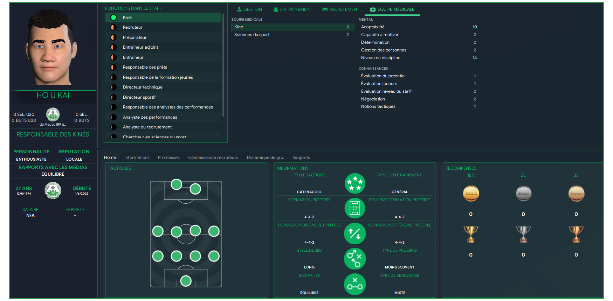
Task: Click the suitability circle beside Responsable des prêts
Action: 113,67
